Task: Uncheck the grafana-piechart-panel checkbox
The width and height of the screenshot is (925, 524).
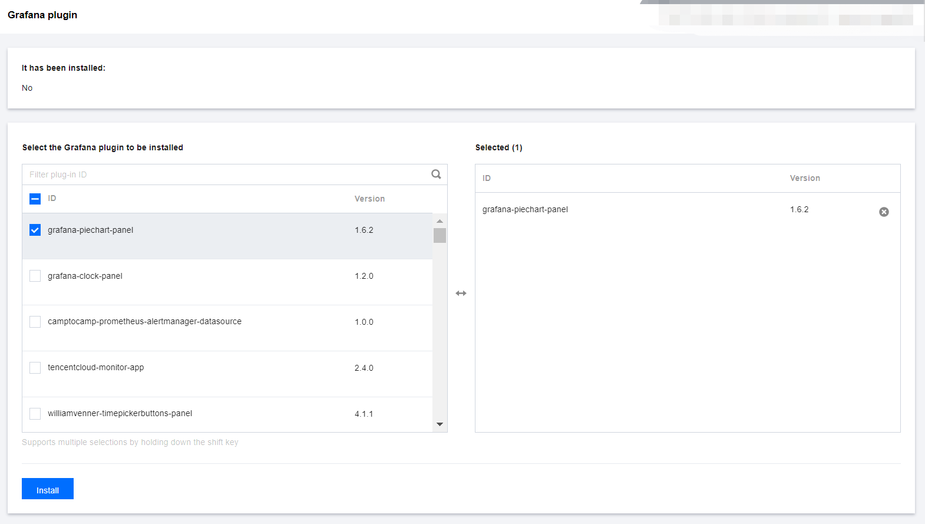Action: click(35, 230)
